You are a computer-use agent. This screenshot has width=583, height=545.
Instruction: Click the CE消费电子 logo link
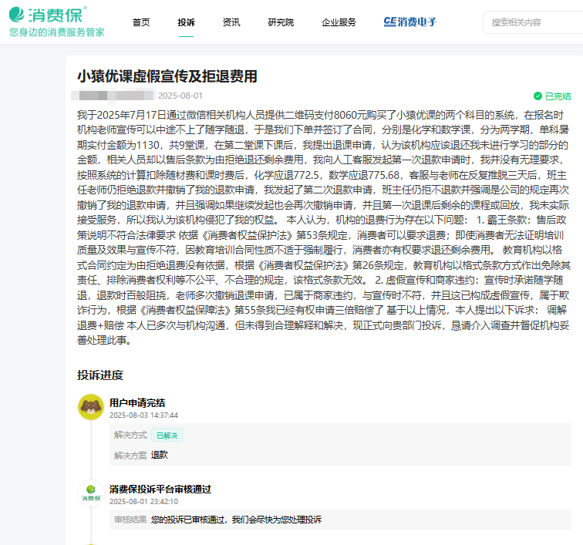(x=409, y=22)
